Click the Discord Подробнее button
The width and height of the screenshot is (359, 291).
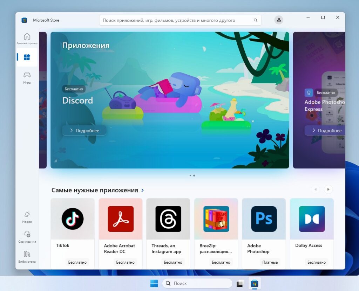click(x=84, y=130)
